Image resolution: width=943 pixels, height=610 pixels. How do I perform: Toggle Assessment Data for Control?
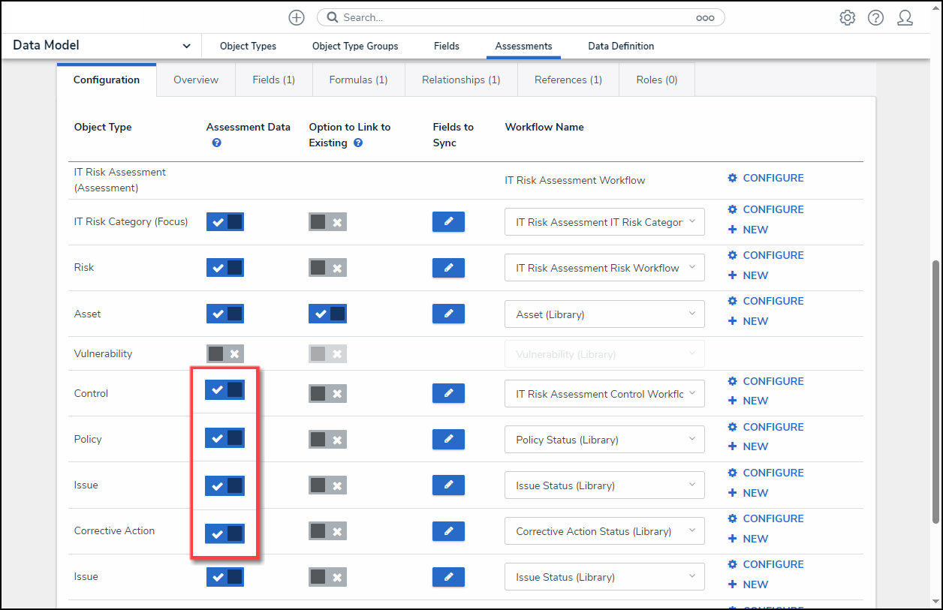tap(225, 390)
